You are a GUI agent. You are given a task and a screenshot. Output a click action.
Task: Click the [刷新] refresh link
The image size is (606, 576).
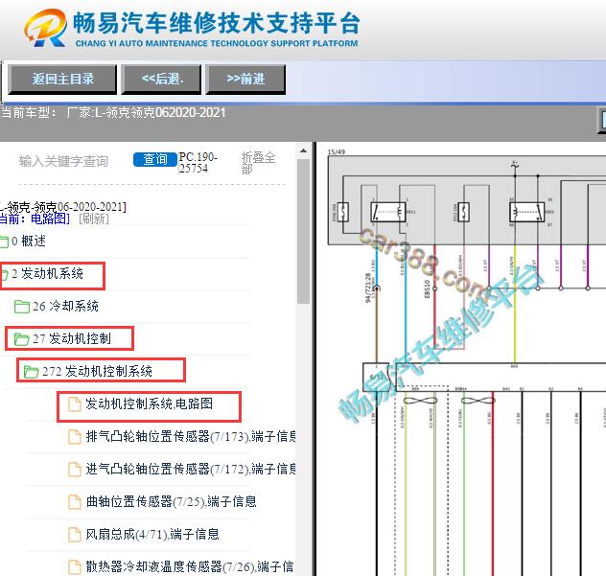click(94, 219)
